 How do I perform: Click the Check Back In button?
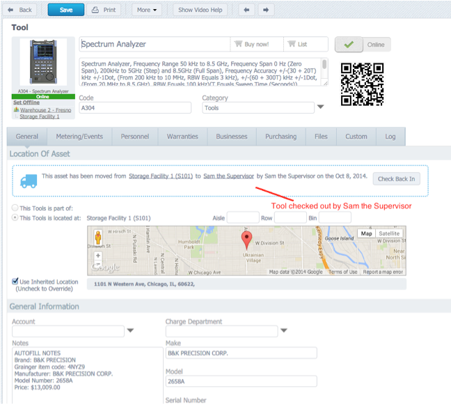tap(396, 179)
